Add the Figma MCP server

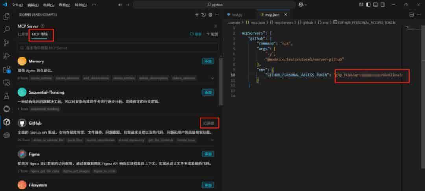(208, 154)
